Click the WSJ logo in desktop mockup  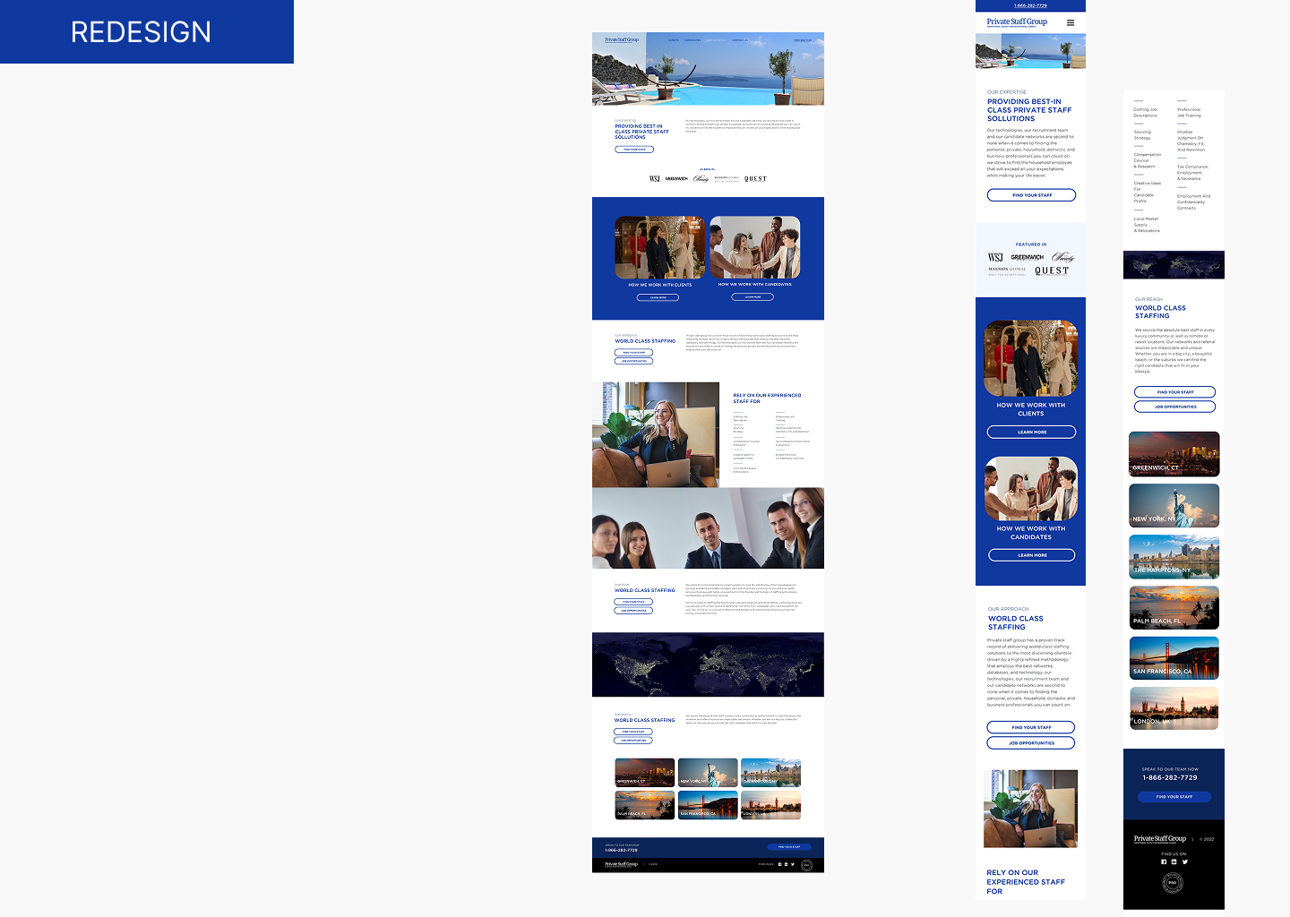tap(655, 179)
